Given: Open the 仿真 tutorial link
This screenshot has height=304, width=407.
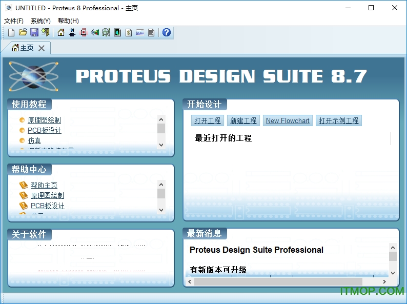Looking at the screenshot, I should coord(34,140).
